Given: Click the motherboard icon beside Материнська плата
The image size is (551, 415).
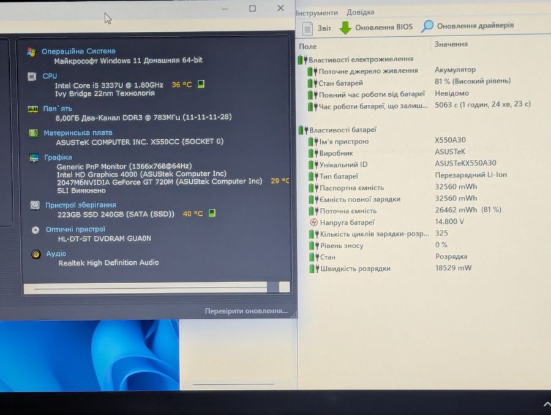Looking at the screenshot, I should click(x=34, y=134).
